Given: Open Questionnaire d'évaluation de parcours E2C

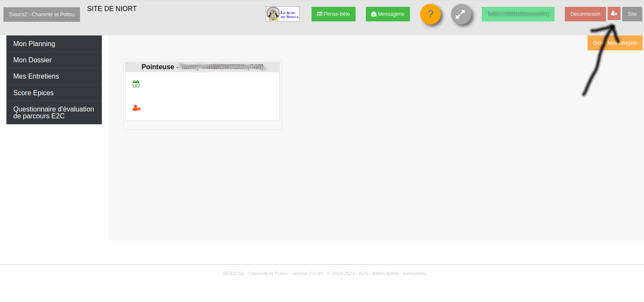Looking at the screenshot, I should pos(54,112).
